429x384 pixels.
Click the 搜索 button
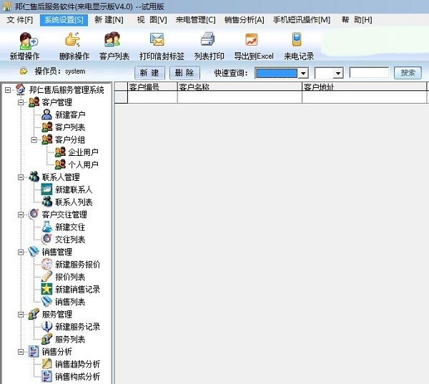pos(408,73)
